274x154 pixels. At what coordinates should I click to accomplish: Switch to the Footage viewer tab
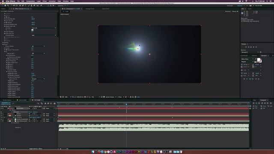(90, 9)
